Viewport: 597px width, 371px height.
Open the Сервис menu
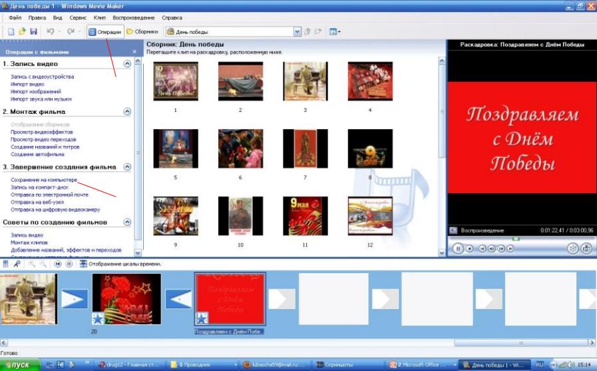[78, 18]
